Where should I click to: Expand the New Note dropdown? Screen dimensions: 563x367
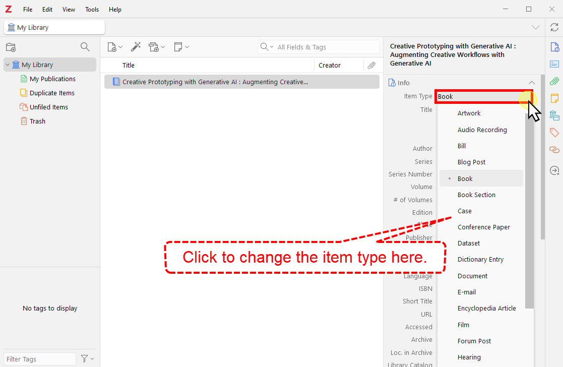point(181,47)
